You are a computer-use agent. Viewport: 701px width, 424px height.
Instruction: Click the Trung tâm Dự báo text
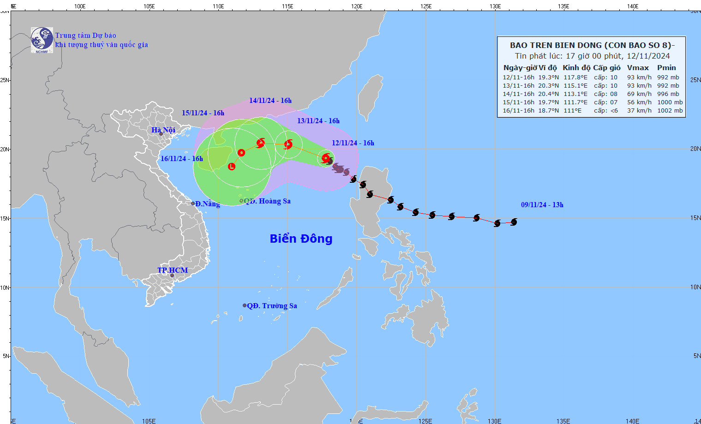pyautogui.click(x=86, y=36)
